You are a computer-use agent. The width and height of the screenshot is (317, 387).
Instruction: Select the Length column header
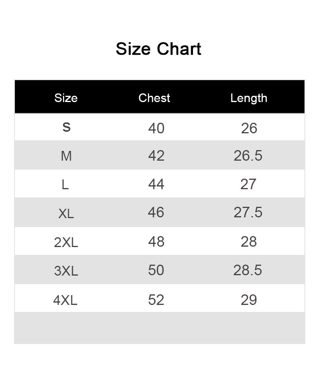[249, 99]
